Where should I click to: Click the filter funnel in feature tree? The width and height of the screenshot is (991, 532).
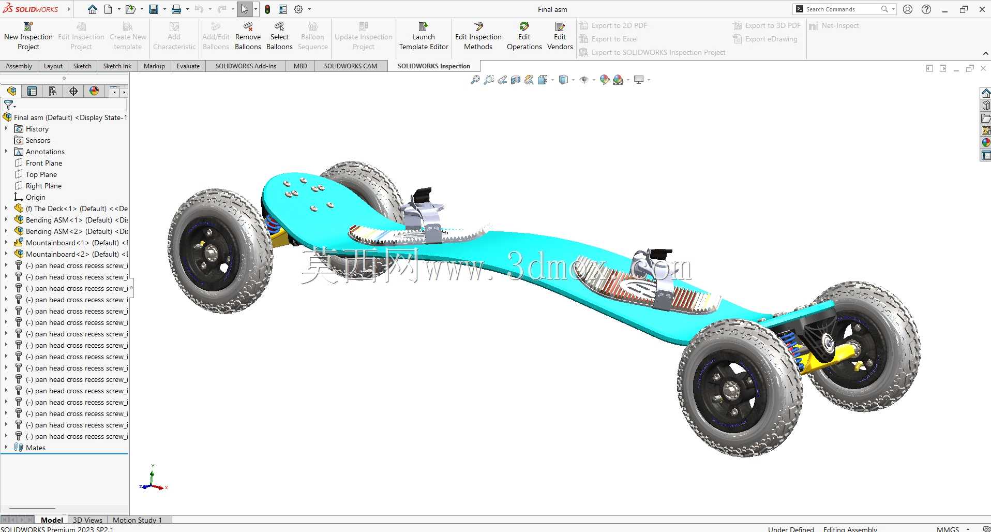coord(9,105)
